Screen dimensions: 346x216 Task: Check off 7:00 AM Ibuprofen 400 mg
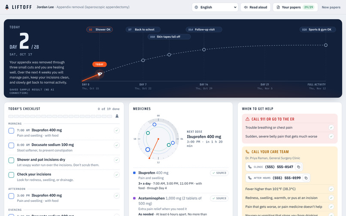(11, 131)
